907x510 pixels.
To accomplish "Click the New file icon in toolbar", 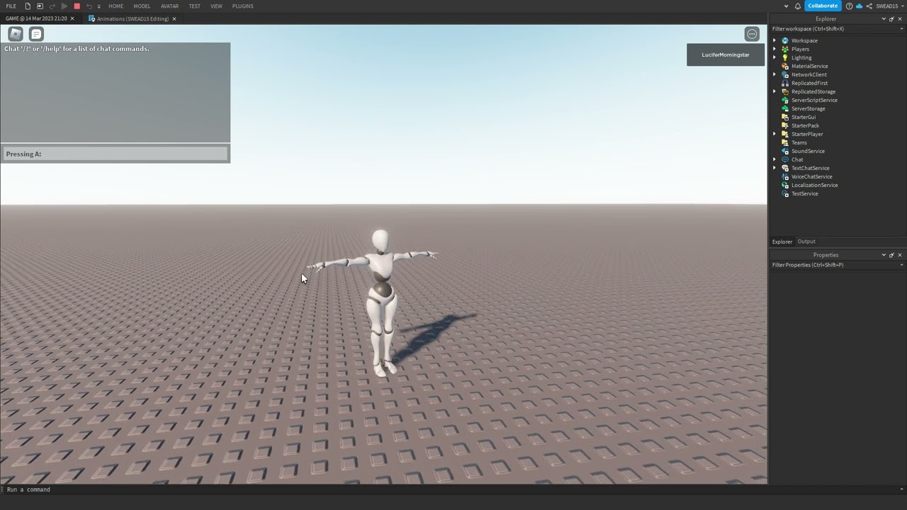I will 28,6.
